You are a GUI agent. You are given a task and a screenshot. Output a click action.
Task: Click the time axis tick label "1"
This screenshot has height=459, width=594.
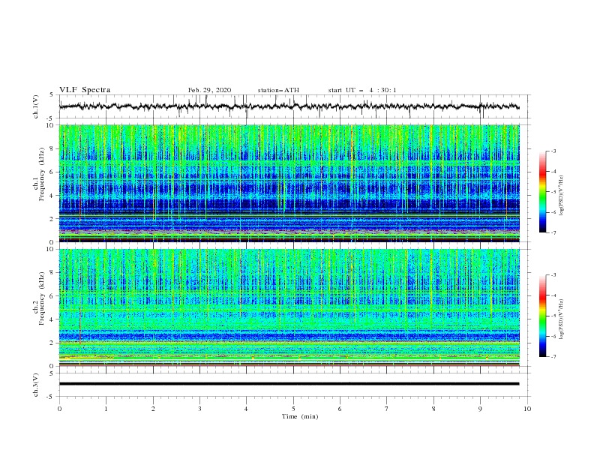[106, 409]
